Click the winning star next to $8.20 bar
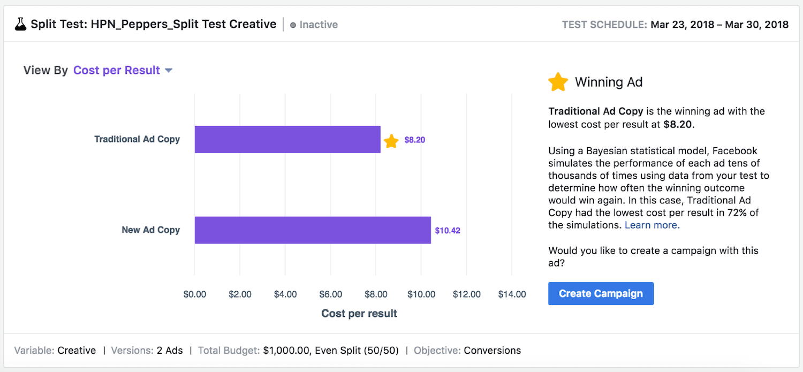Viewport: 803px width, 372px height. 391,141
